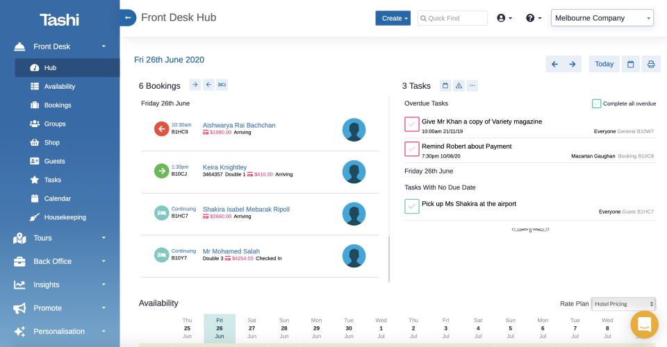Show overdue tasks warning icon filter
The width and height of the screenshot is (667, 347).
[459, 85]
